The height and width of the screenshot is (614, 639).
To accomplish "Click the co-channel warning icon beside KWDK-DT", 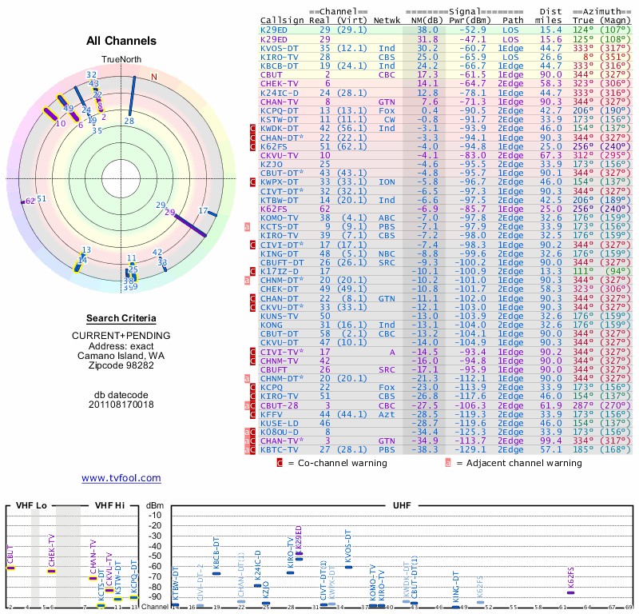I will 254,128.
